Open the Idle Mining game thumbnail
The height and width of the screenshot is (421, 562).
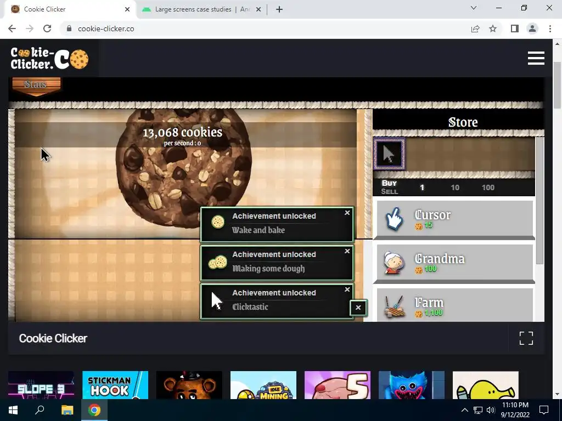tap(263, 385)
